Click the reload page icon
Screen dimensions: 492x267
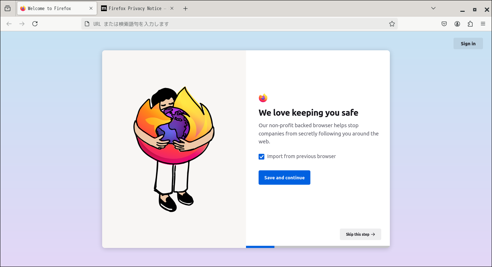pos(35,24)
